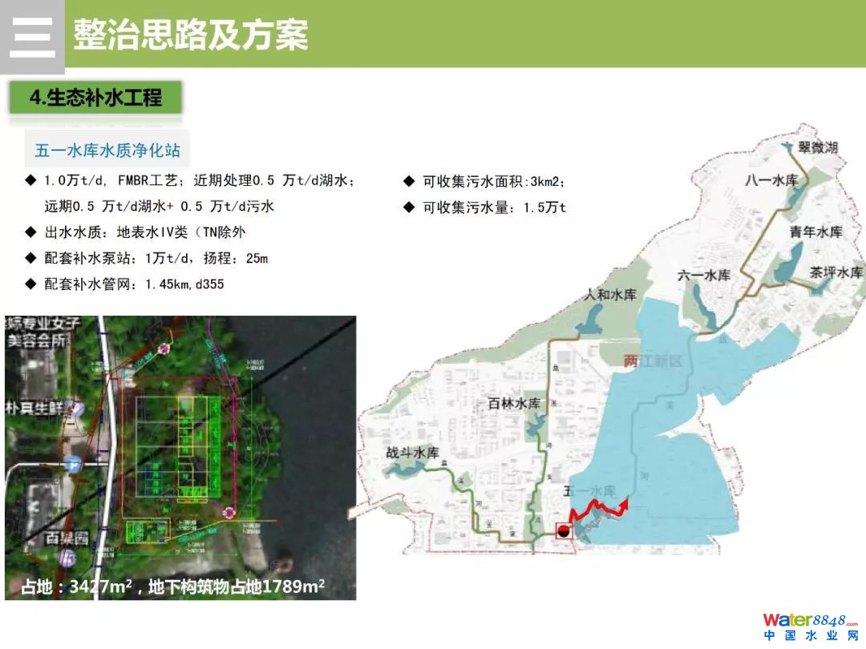Click the 八一水库 map label
Screen dimensions: 866x649
(x=771, y=180)
